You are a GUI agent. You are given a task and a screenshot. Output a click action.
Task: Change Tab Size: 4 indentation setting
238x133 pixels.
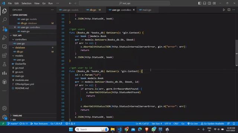tap(157, 123)
